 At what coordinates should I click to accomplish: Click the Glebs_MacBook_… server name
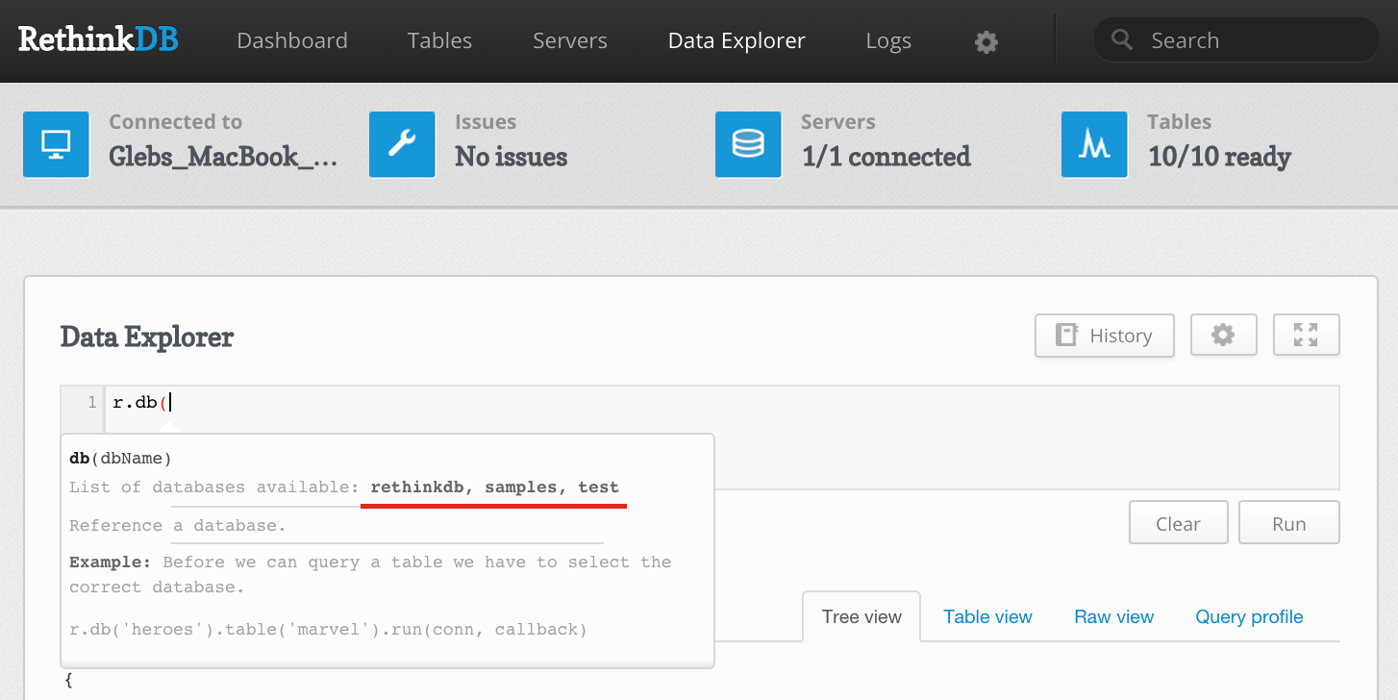[x=223, y=157]
